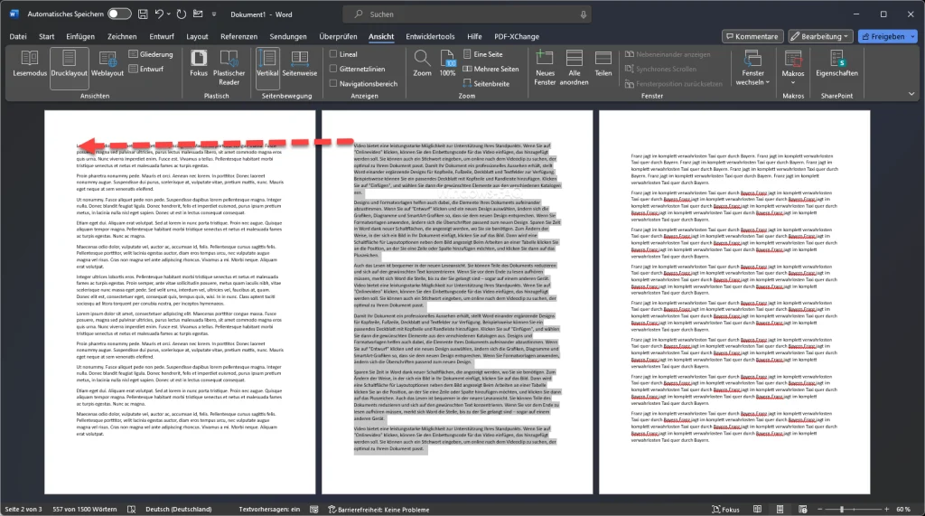Click the 60 % zoom level
This screenshot has height=516, width=925.
pyautogui.click(x=903, y=510)
